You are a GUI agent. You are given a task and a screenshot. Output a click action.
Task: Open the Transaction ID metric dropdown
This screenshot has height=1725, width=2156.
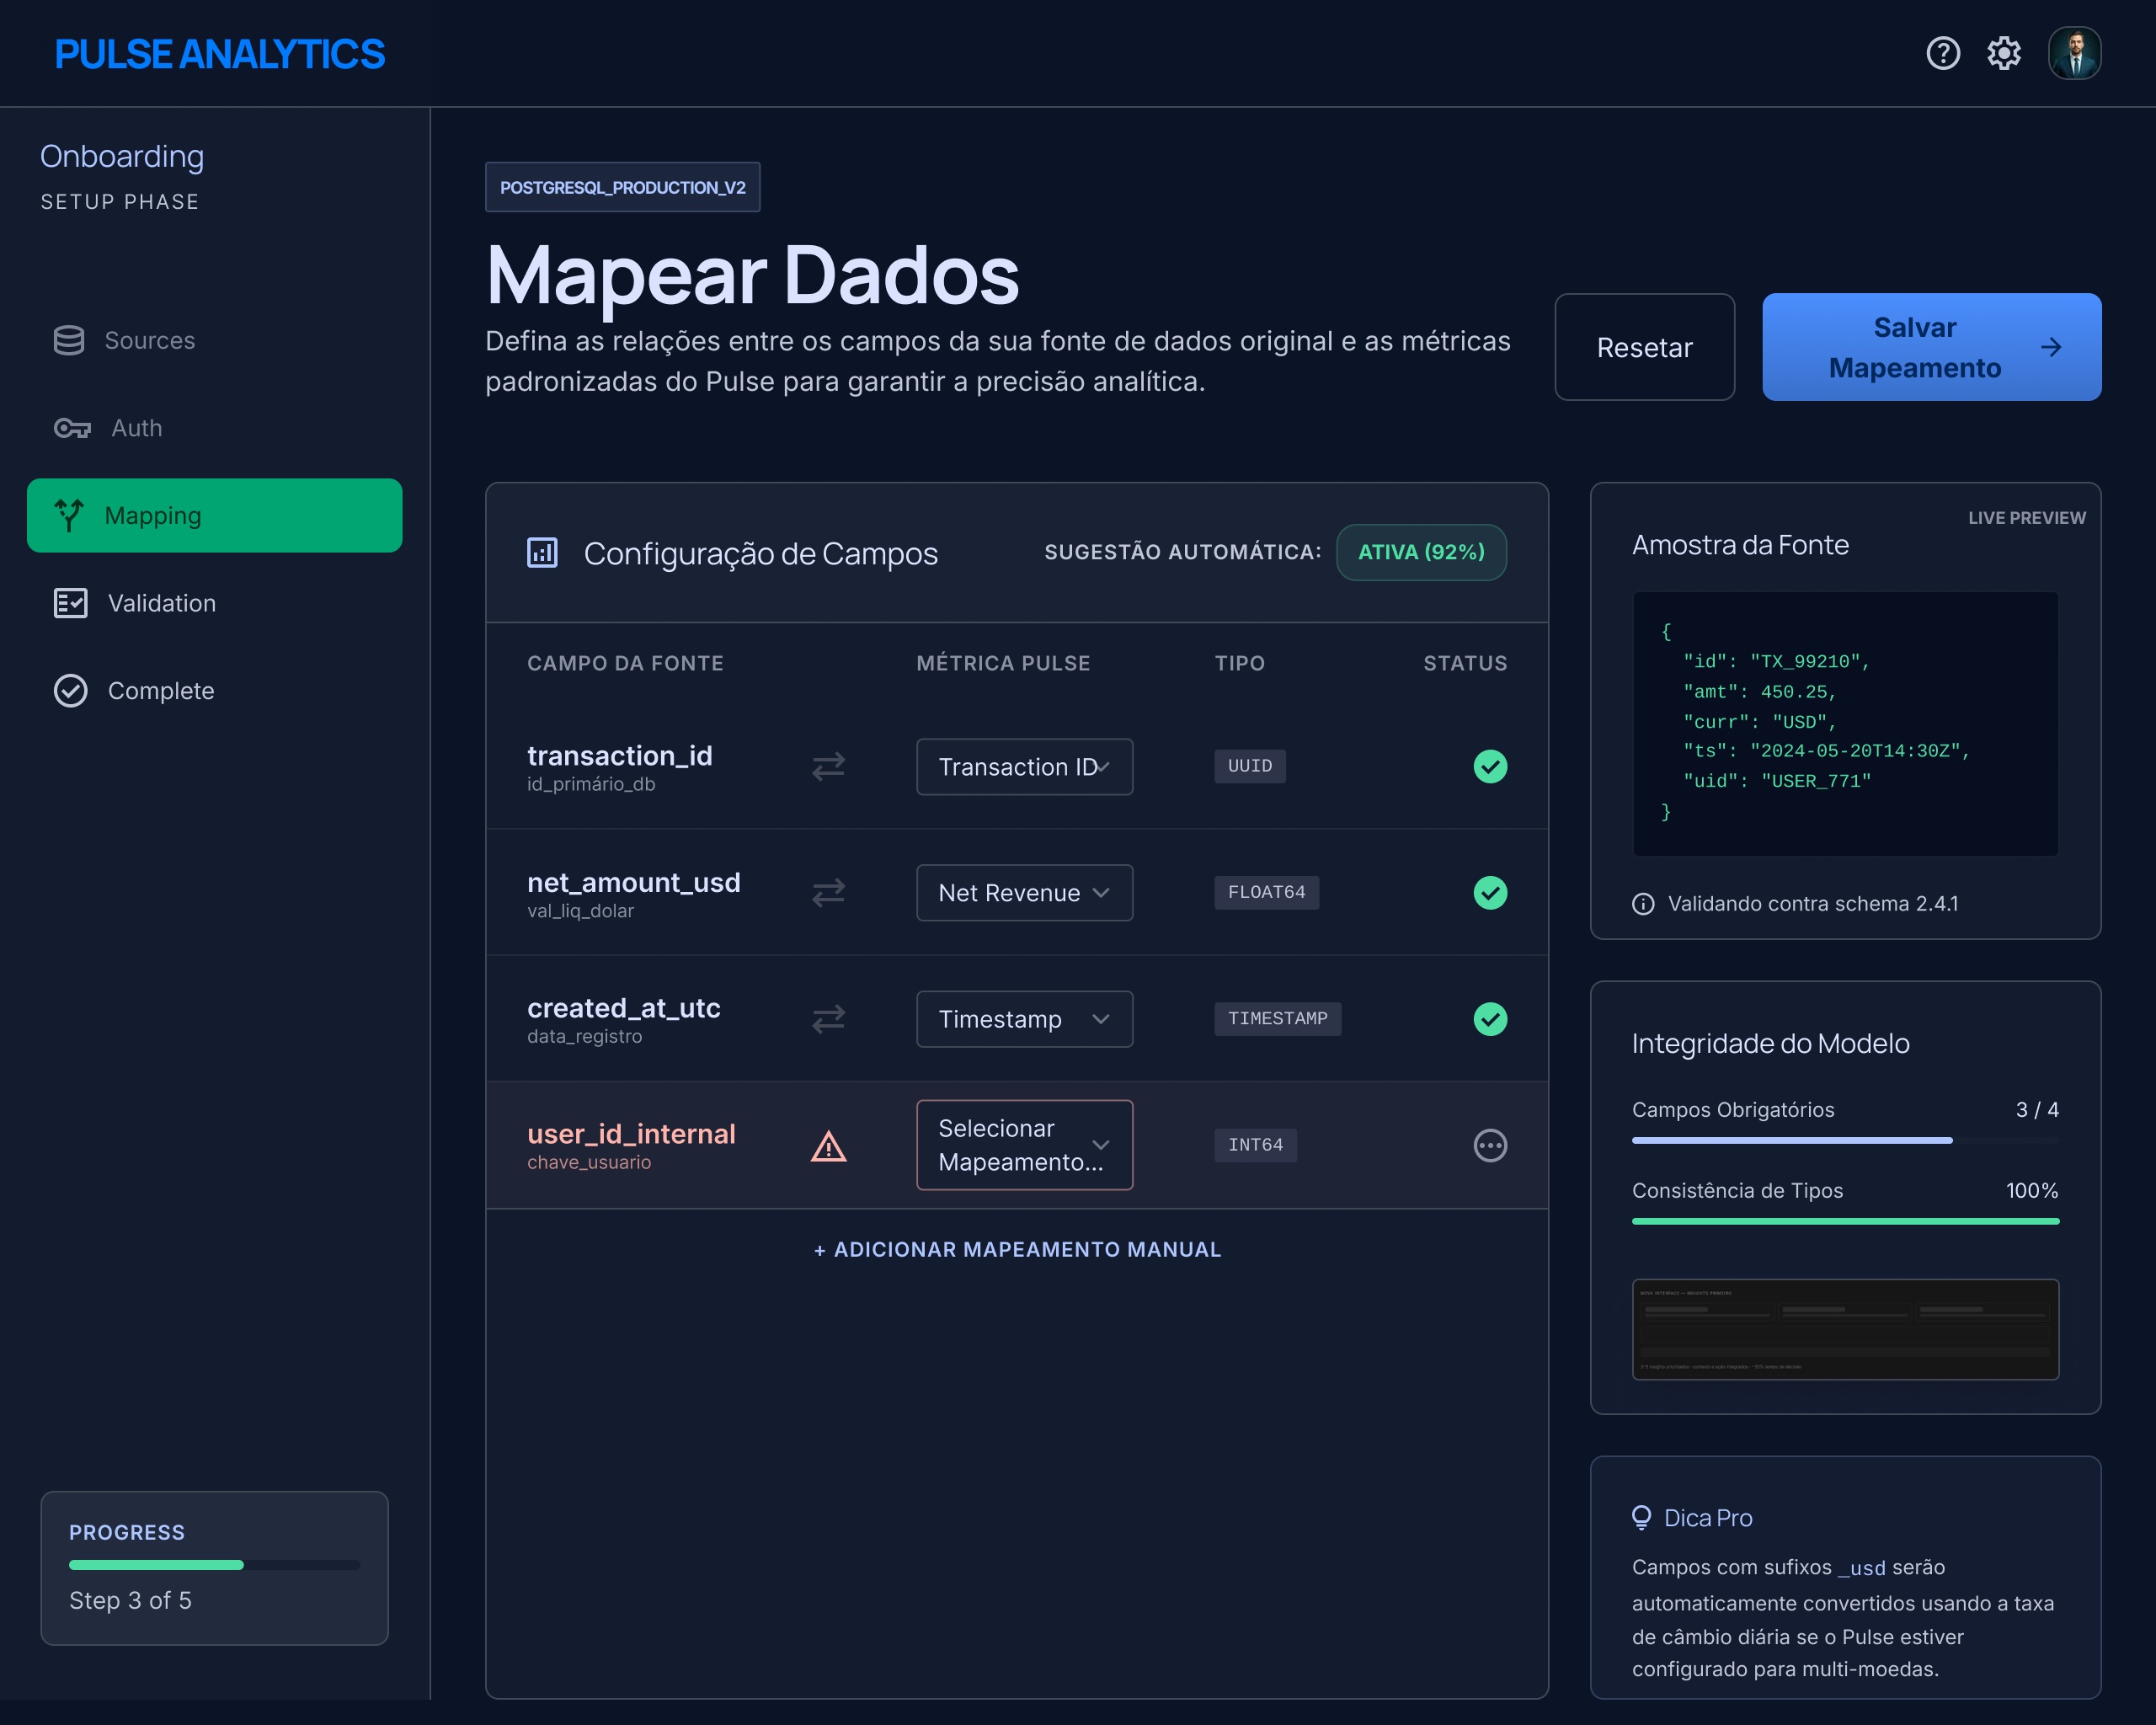point(1024,767)
